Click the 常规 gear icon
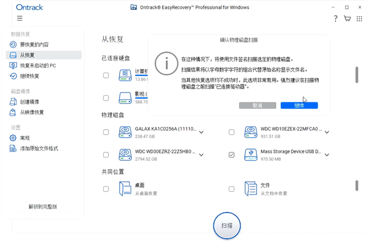Image resolution: width=367 pixels, height=242 pixels. pyautogui.click(x=13, y=138)
